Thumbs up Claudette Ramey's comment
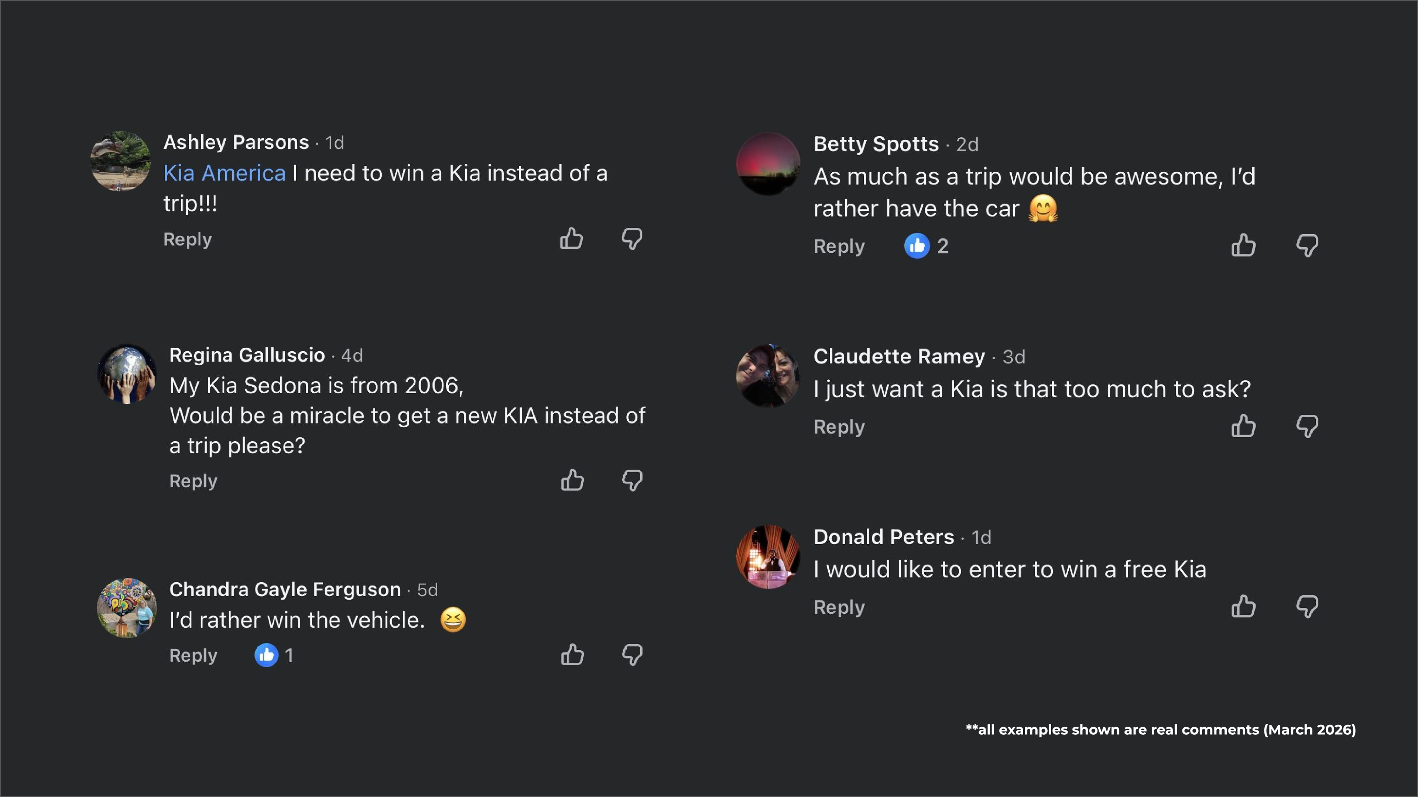This screenshot has width=1418, height=797. point(1243,426)
